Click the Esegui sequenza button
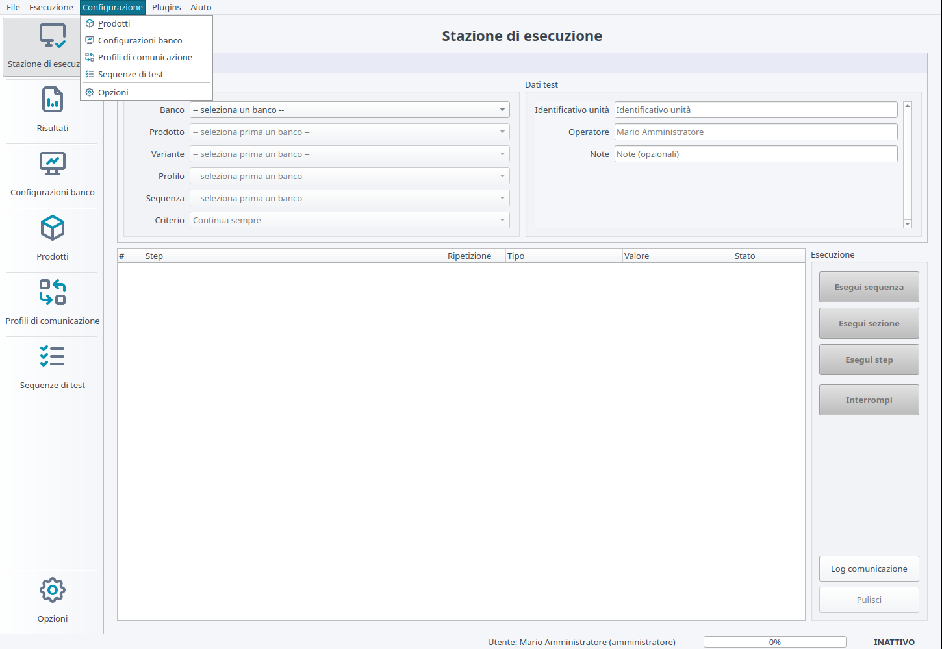The image size is (942, 649). (869, 287)
